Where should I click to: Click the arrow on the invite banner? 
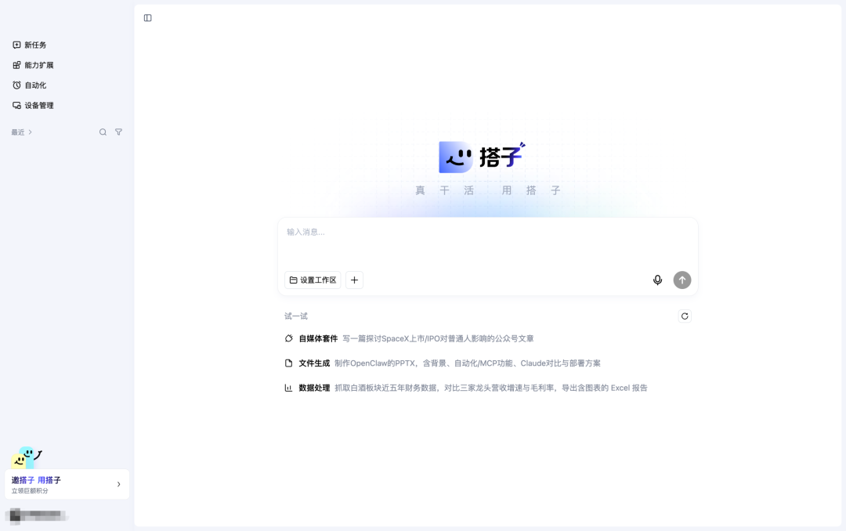[x=119, y=484]
